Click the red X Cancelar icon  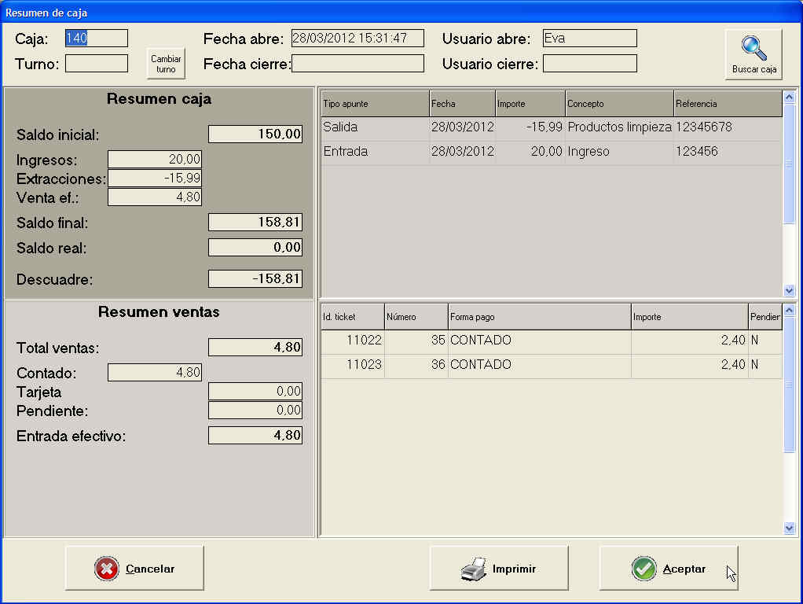(107, 569)
